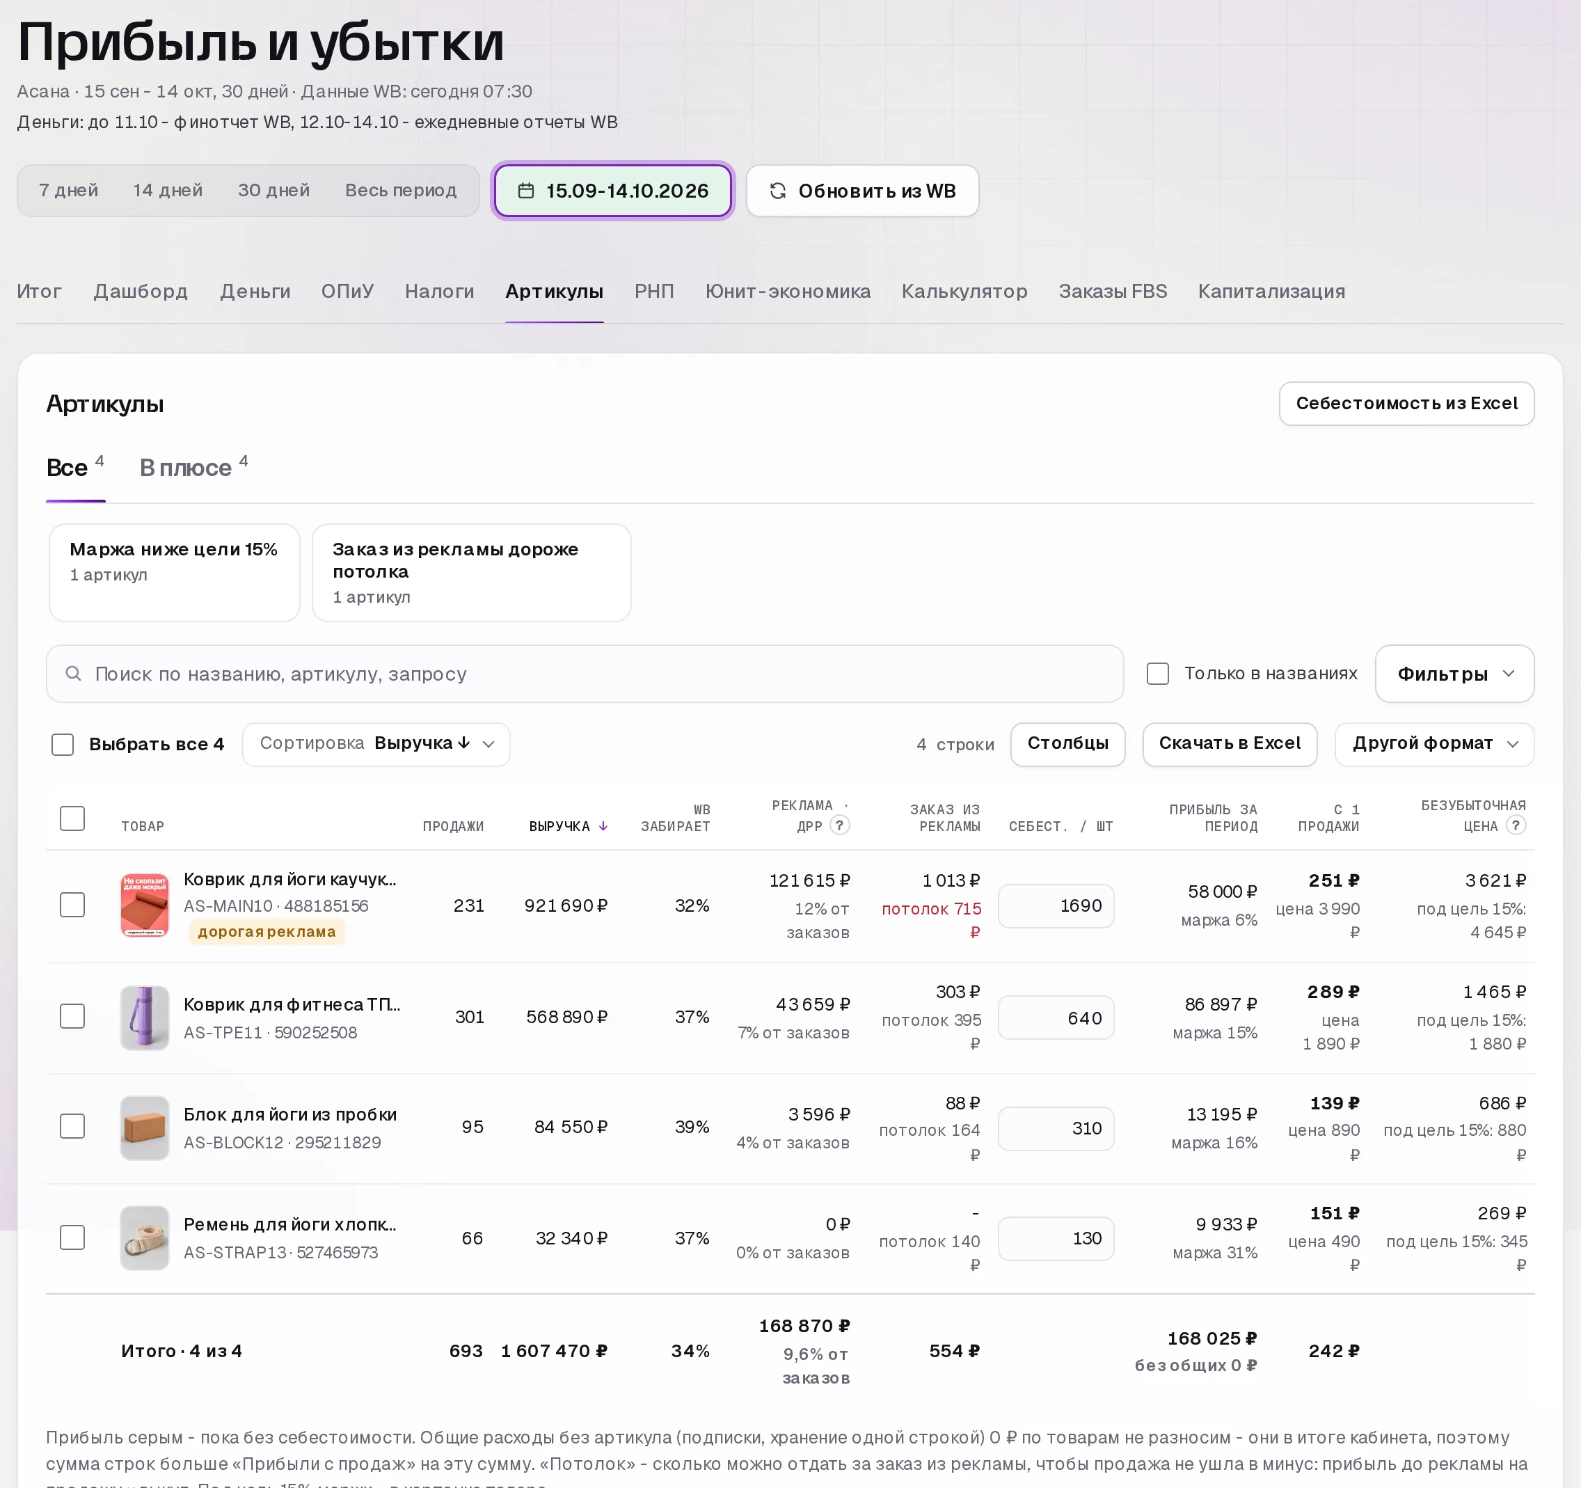1581x1488 pixels.
Task: Click the refresh icon beside Обновить из WB
Action: 778,191
